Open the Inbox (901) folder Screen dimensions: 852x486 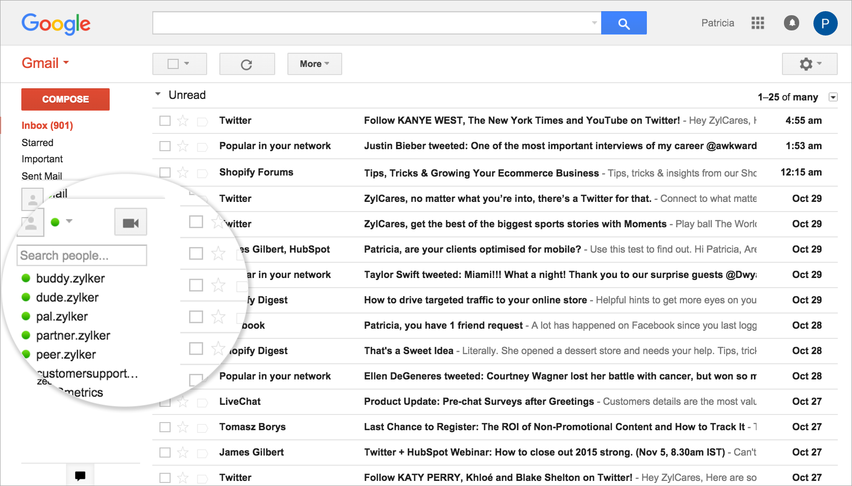47,125
